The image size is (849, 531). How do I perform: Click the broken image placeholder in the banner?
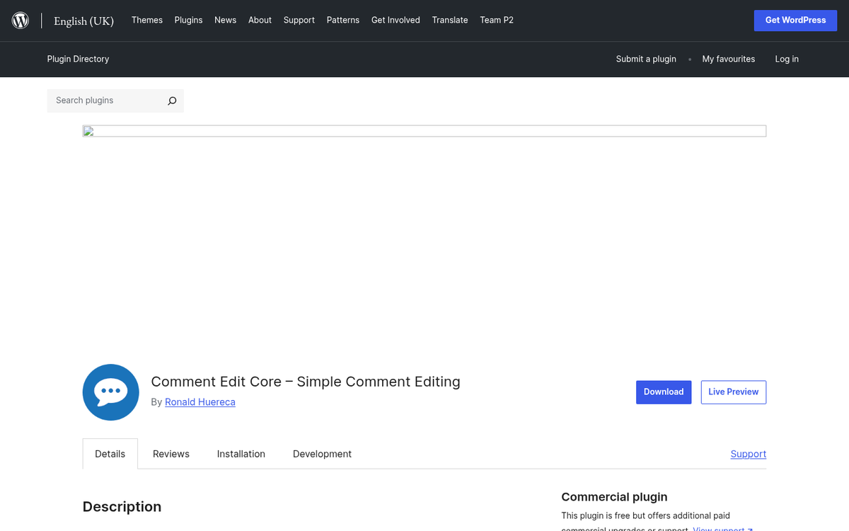[90, 130]
